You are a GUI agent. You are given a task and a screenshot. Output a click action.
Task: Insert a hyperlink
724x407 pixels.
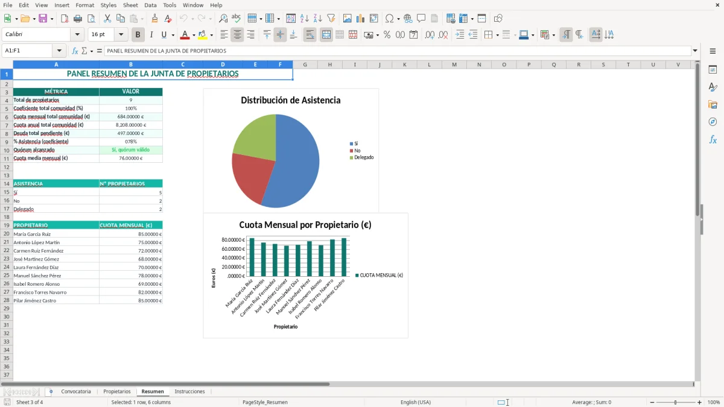point(408,19)
